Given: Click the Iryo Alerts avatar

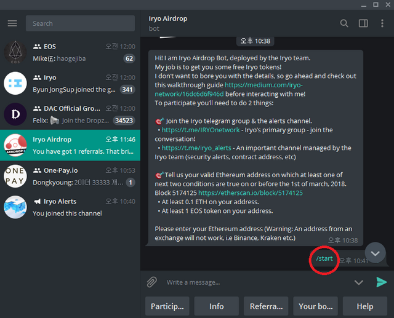Looking at the screenshot, I should click(15, 207).
